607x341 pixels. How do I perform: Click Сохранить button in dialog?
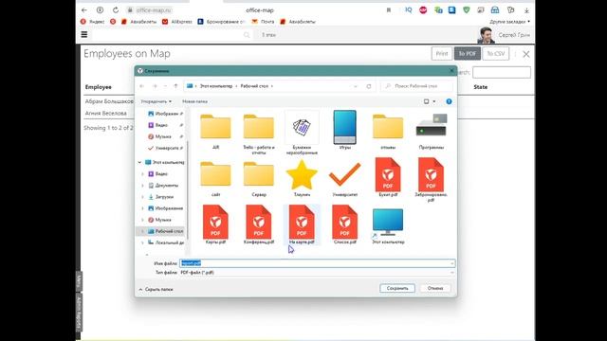pyautogui.click(x=397, y=288)
